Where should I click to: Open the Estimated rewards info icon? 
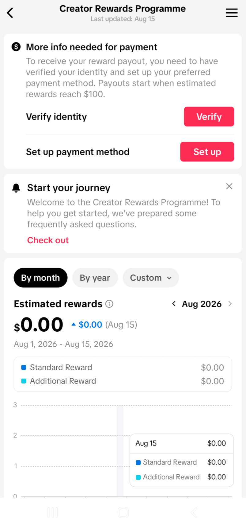[x=109, y=304]
